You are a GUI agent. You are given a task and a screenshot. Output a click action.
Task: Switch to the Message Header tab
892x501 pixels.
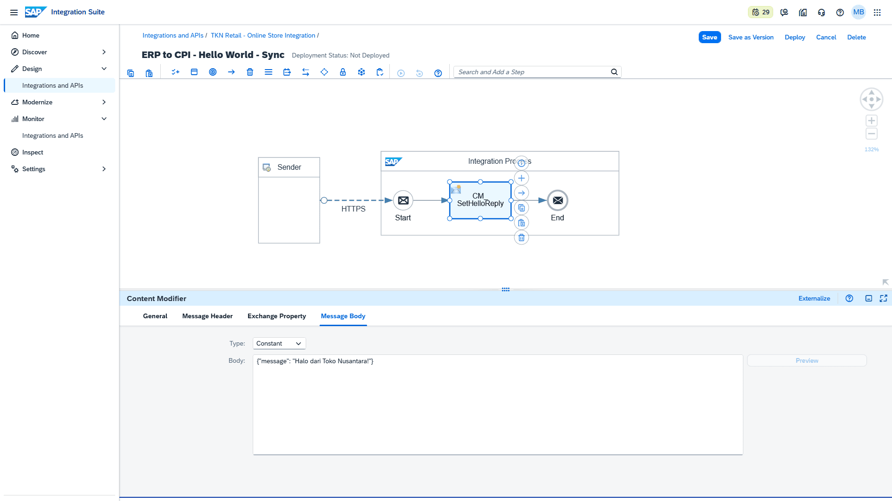click(207, 316)
